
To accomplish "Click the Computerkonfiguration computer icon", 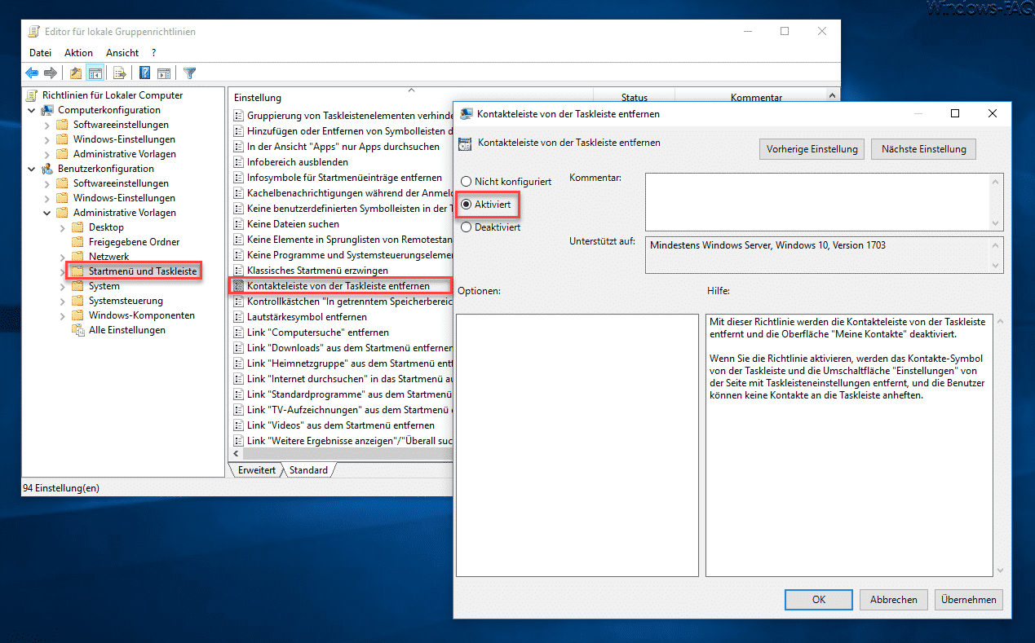I will (x=47, y=110).
